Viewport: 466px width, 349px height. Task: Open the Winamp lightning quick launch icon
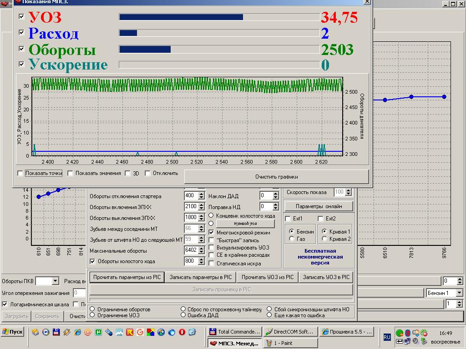pos(67,332)
